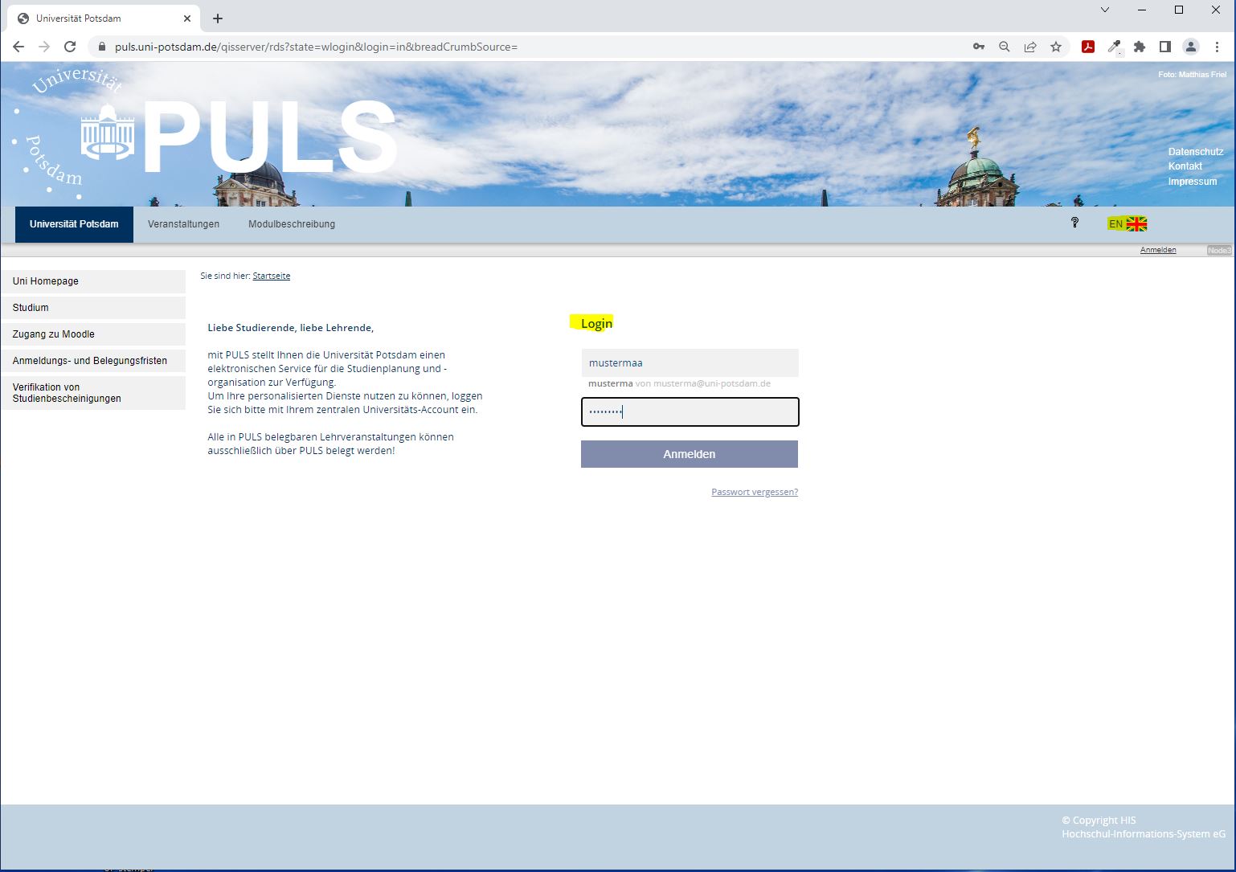Open the Adobe Acrobat extension icon
The height and width of the screenshot is (872, 1236).
[x=1087, y=47]
